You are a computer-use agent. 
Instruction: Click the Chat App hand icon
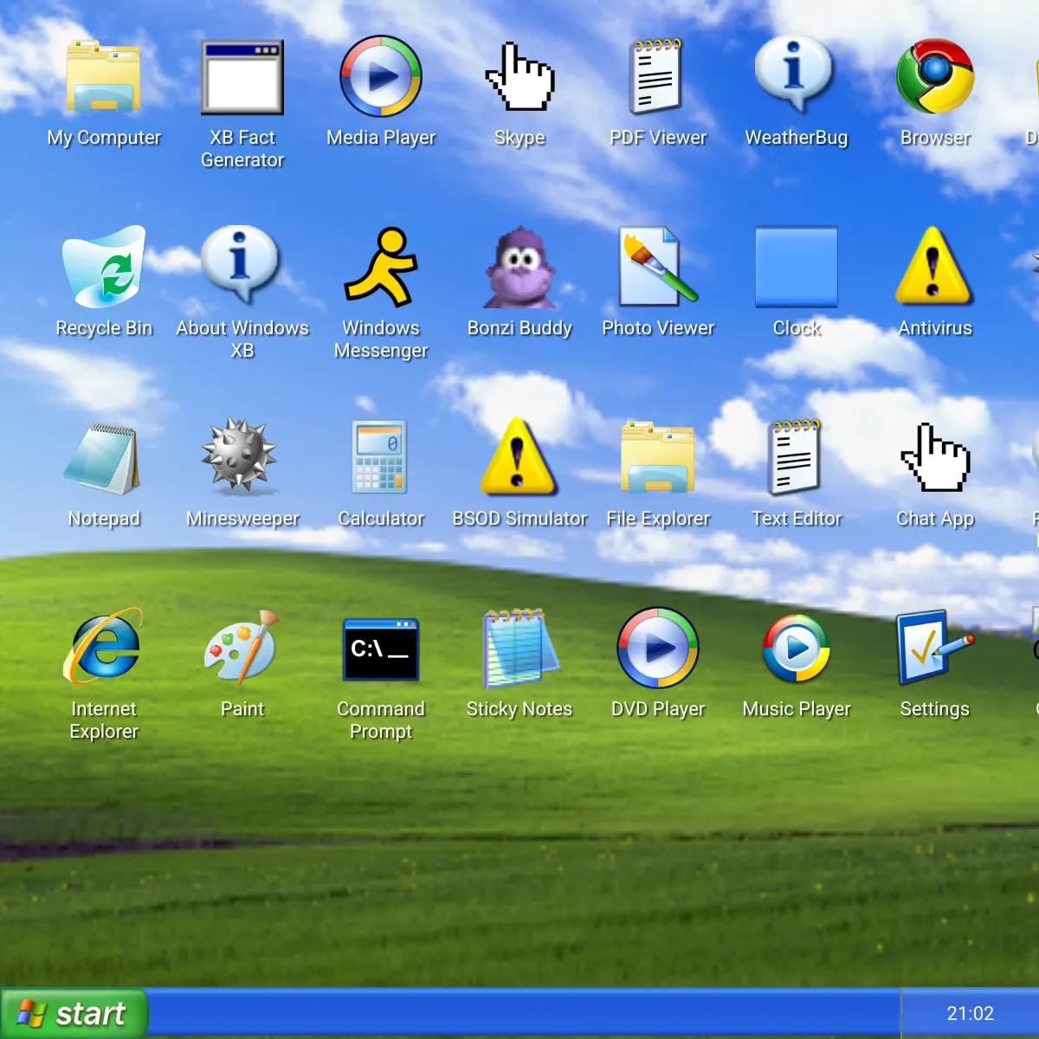pos(935,457)
